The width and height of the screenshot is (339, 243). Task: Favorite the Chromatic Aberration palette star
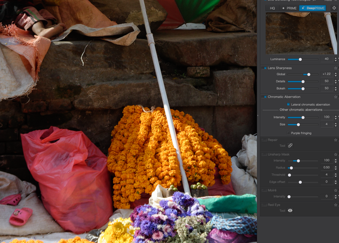335,97
